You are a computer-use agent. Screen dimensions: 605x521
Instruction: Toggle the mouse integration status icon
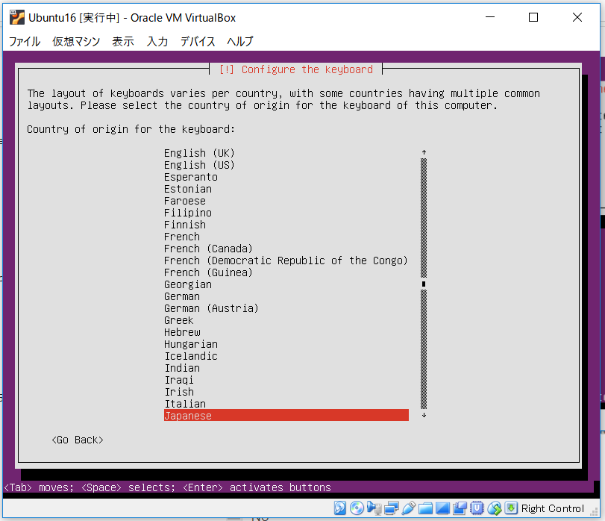click(494, 508)
